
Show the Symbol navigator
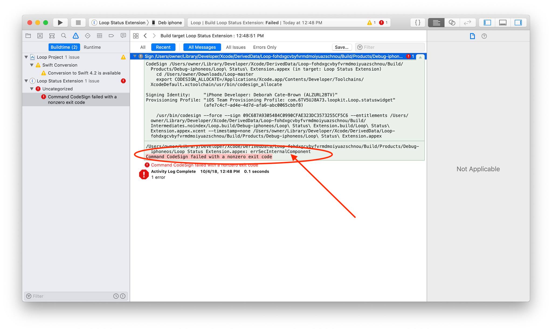[x=52, y=36]
